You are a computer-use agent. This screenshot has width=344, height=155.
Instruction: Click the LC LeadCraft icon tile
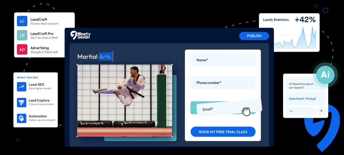tap(22, 21)
